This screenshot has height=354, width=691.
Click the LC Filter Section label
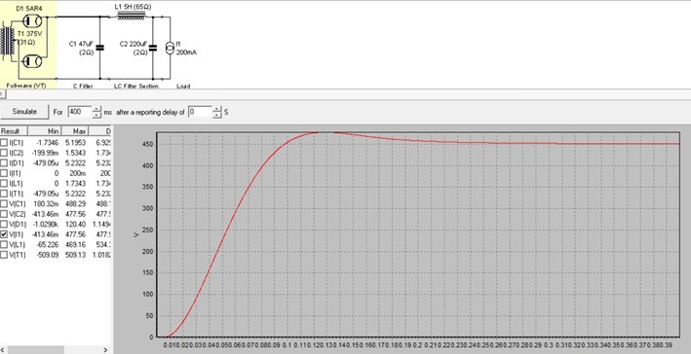pyautogui.click(x=135, y=87)
